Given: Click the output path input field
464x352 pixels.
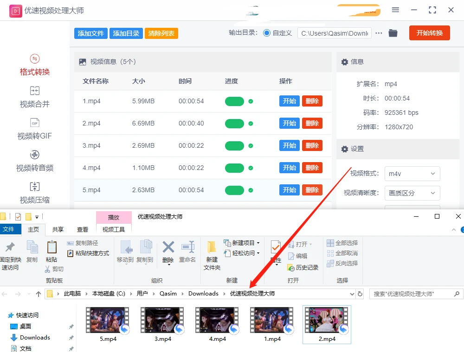Looking at the screenshot, I should (335, 33).
